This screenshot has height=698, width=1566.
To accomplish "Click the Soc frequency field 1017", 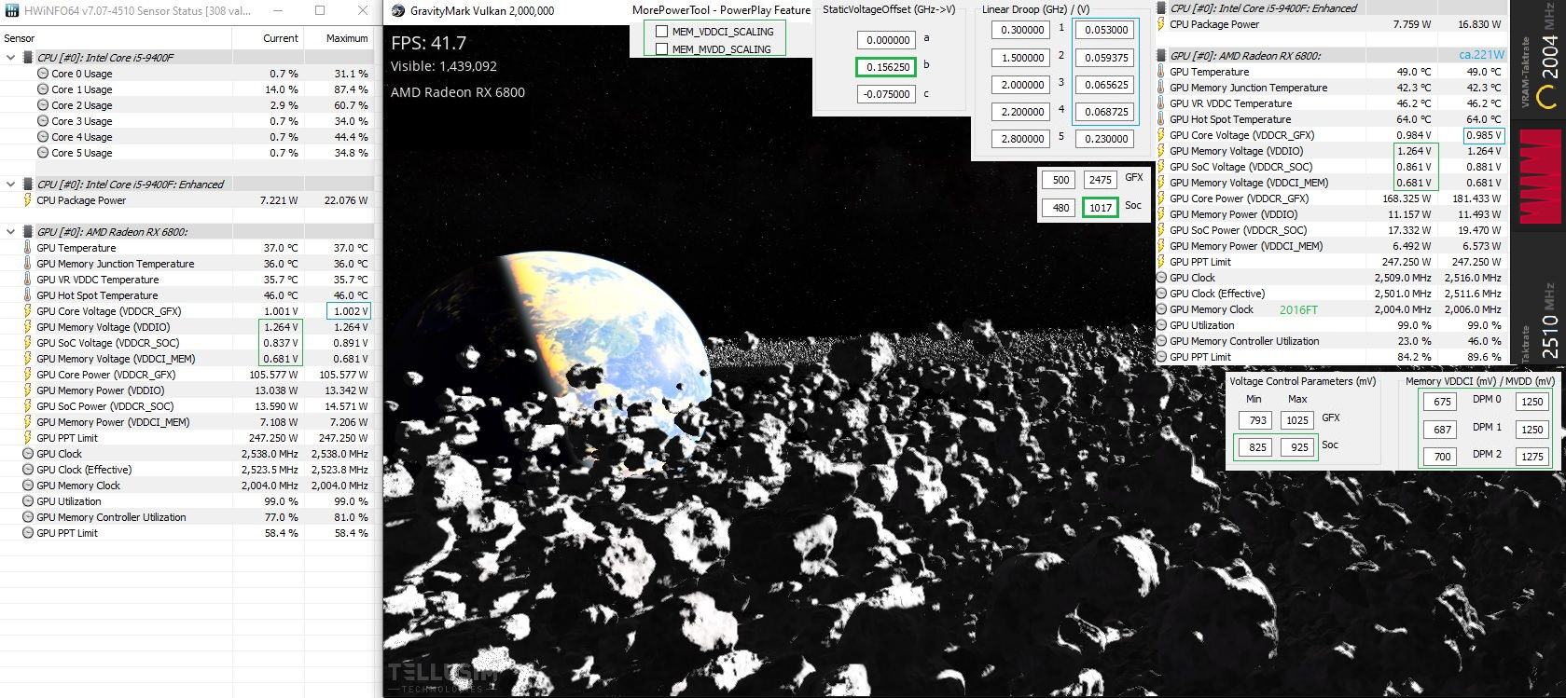I will point(1101,208).
